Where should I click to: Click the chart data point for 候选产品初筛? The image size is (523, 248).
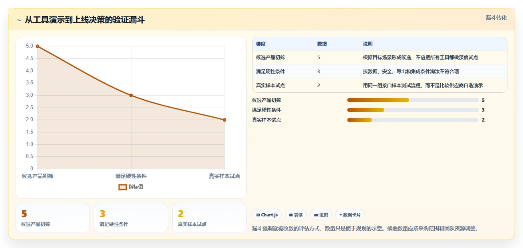pos(38,46)
